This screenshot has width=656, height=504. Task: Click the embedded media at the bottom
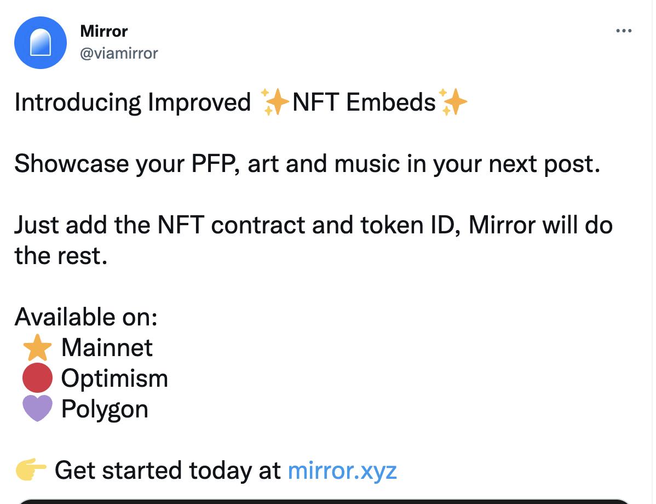coord(328,501)
